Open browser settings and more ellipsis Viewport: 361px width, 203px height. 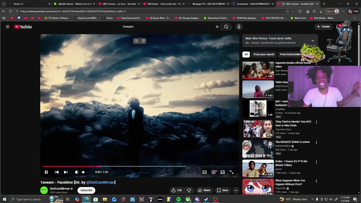coord(343,11)
